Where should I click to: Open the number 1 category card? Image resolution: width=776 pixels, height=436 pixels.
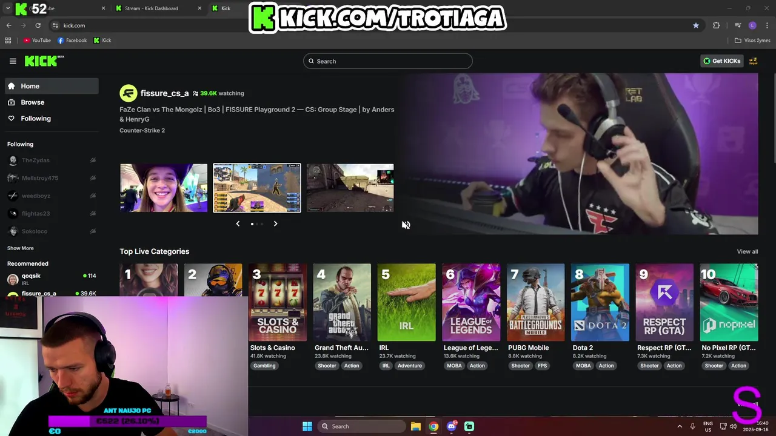[x=149, y=280]
